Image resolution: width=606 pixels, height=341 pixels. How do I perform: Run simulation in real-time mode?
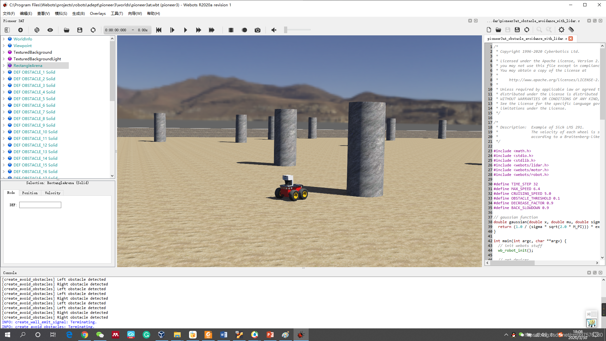185,30
